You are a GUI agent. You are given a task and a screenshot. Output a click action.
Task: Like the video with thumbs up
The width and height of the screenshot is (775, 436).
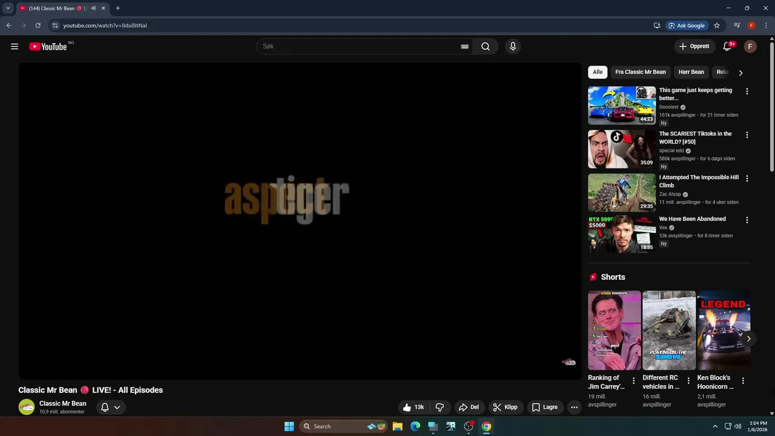pos(414,408)
